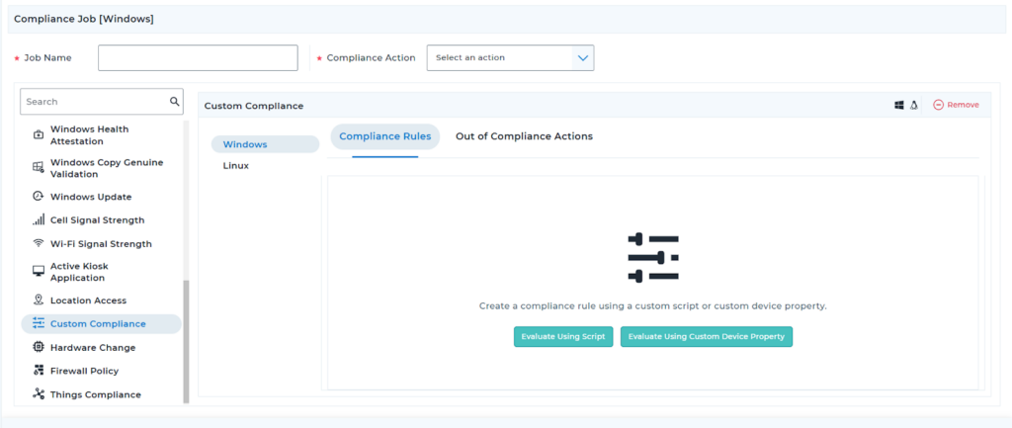Image resolution: width=1012 pixels, height=428 pixels.
Task: Remove the Custom Compliance rule
Action: (x=956, y=105)
